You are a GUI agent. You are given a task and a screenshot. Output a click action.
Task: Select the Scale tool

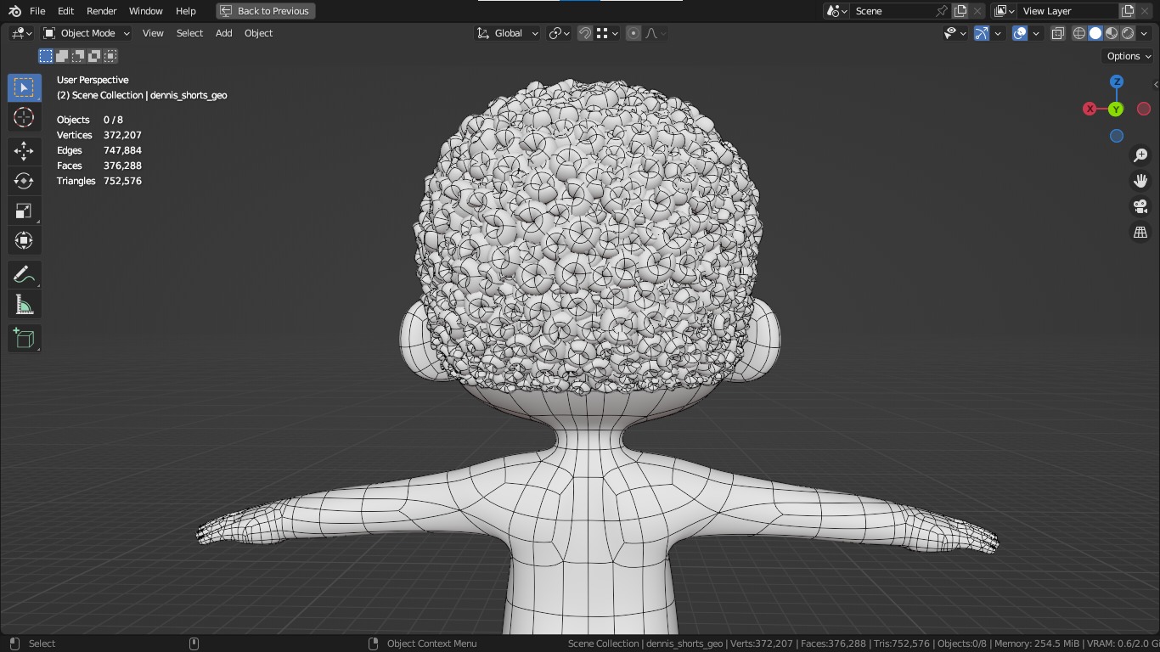[x=24, y=211]
